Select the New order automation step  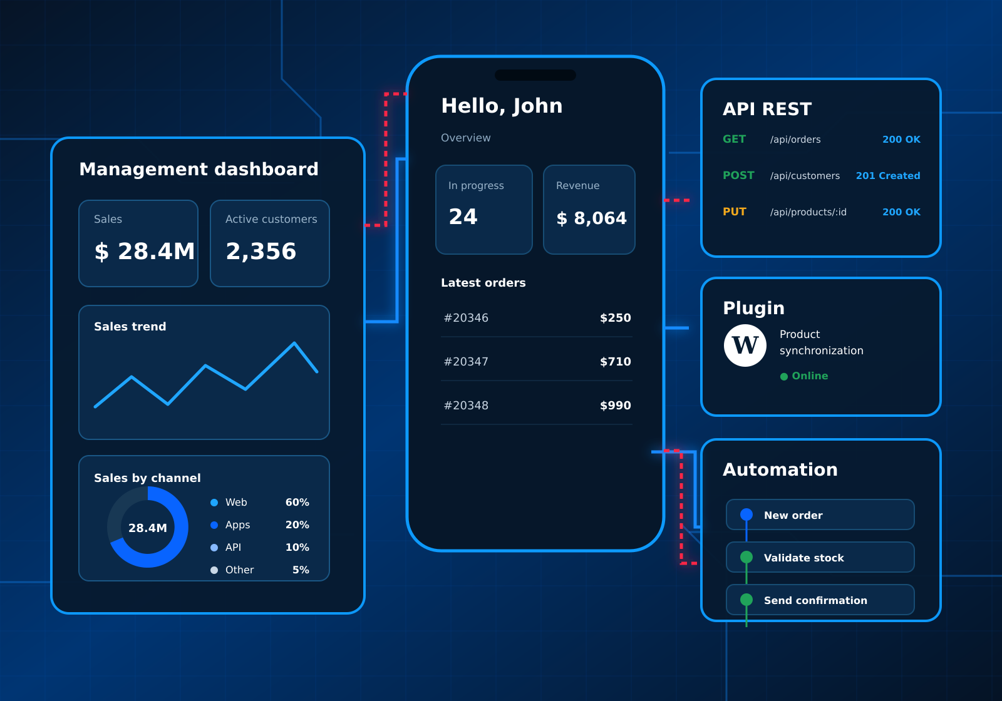(x=820, y=514)
